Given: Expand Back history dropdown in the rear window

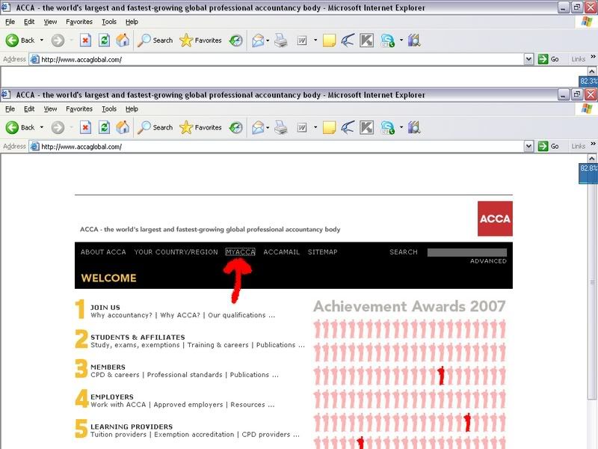Looking at the screenshot, I should pos(42,40).
